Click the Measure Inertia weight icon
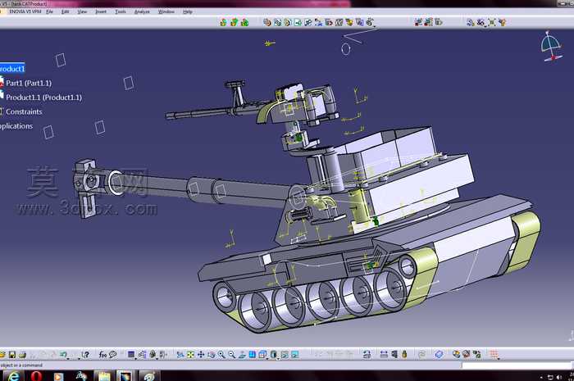This screenshot has width=574, height=381. click(404, 354)
